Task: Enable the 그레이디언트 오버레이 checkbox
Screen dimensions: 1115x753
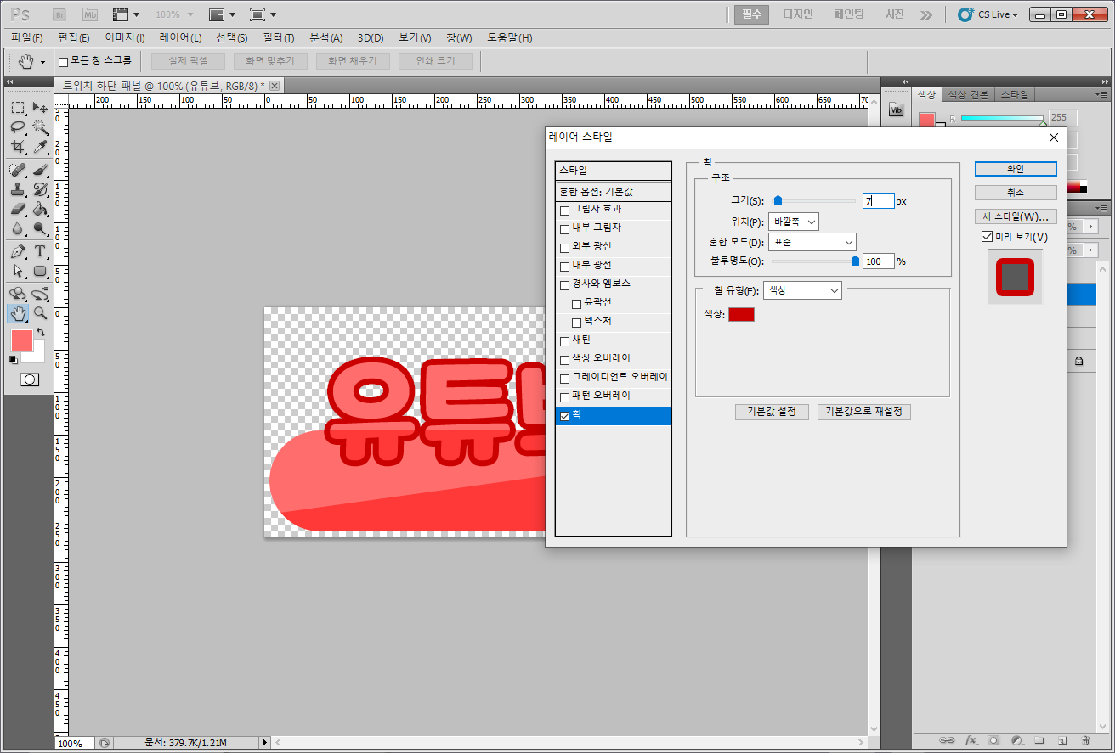Action: 564,379
